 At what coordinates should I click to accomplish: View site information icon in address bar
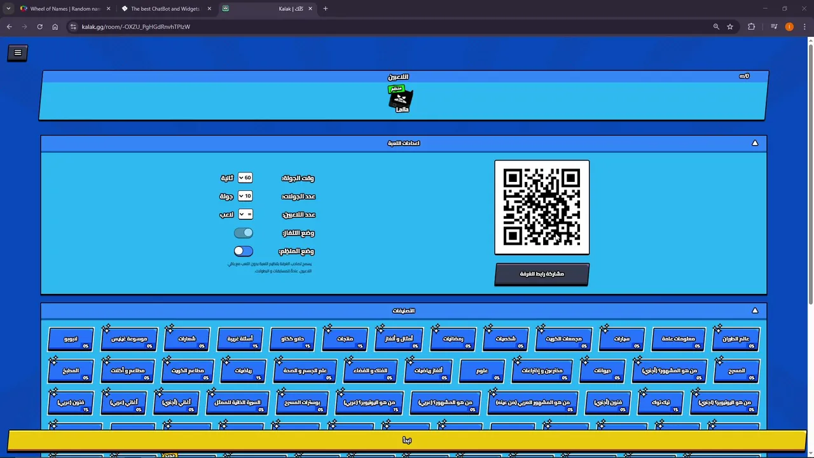[x=73, y=27]
